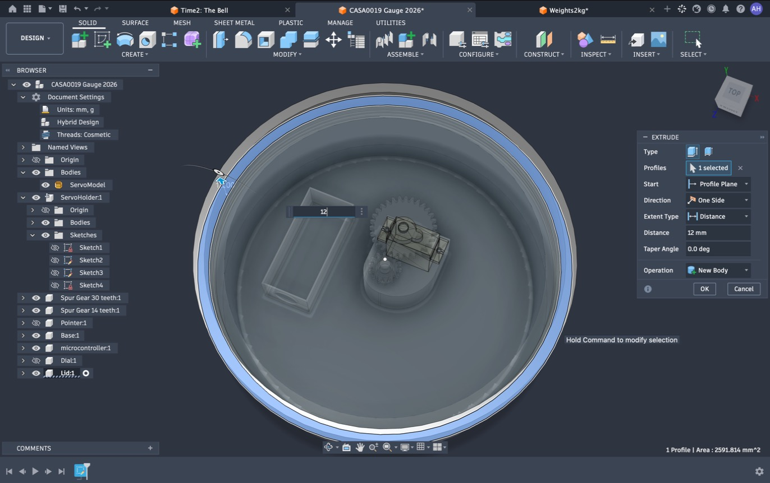
Task: Open the DESIGN workspace button
Action: click(x=35, y=38)
